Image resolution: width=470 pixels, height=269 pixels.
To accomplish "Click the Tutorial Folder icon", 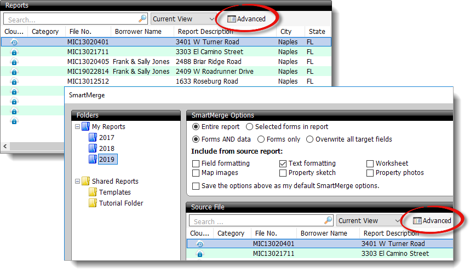I will pyautogui.click(x=93, y=203).
